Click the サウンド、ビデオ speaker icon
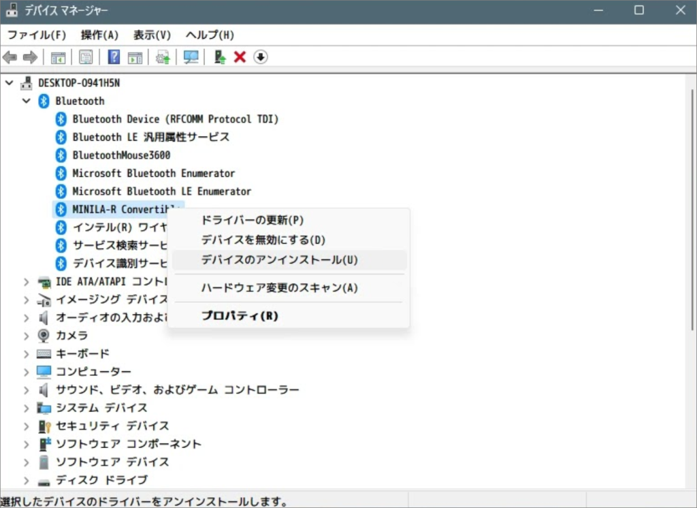 tap(43, 390)
